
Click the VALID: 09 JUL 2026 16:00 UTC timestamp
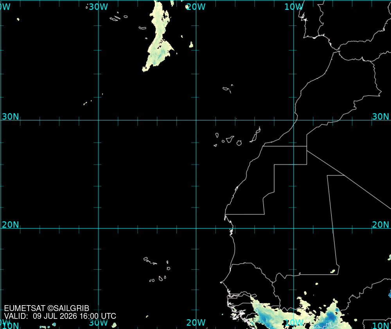(x=60, y=316)
